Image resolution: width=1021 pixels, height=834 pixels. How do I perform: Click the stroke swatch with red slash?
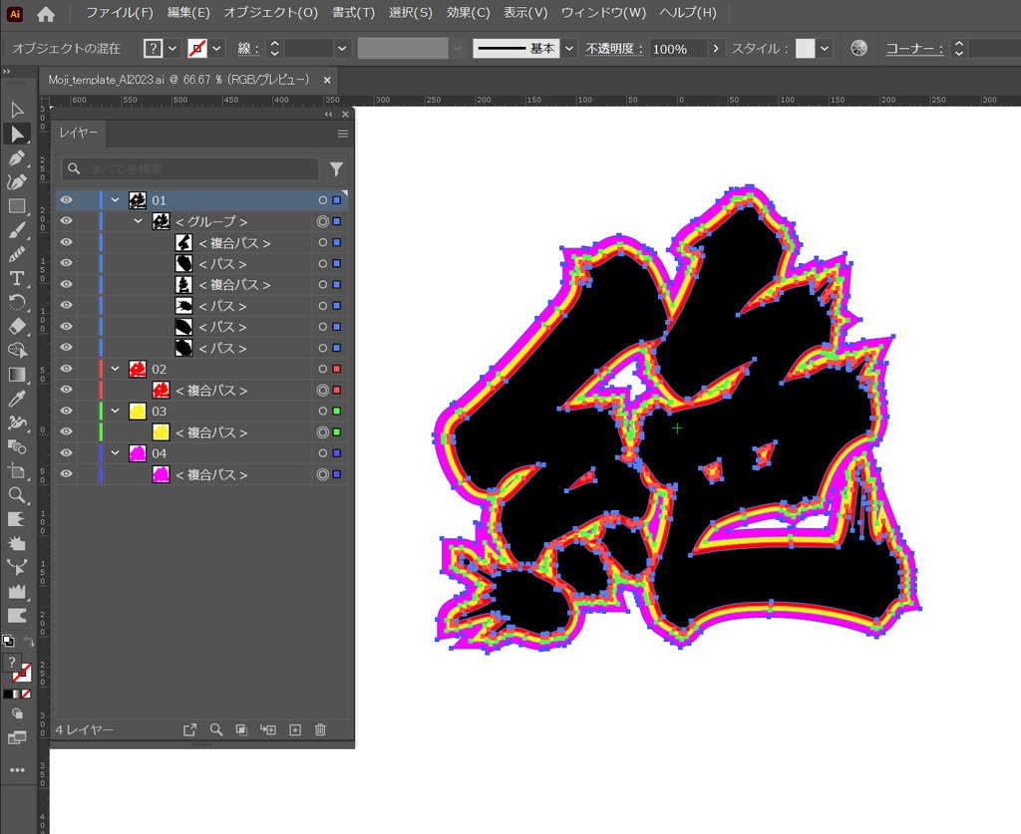coord(197,48)
